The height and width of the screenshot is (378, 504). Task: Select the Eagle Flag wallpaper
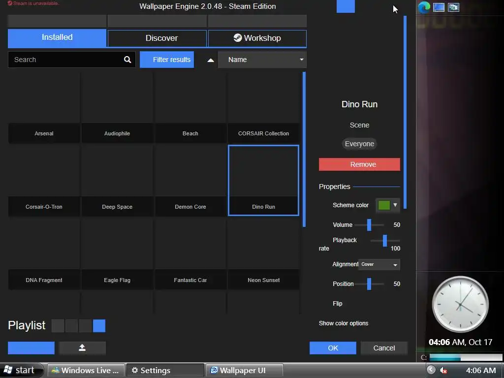[117, 253]
